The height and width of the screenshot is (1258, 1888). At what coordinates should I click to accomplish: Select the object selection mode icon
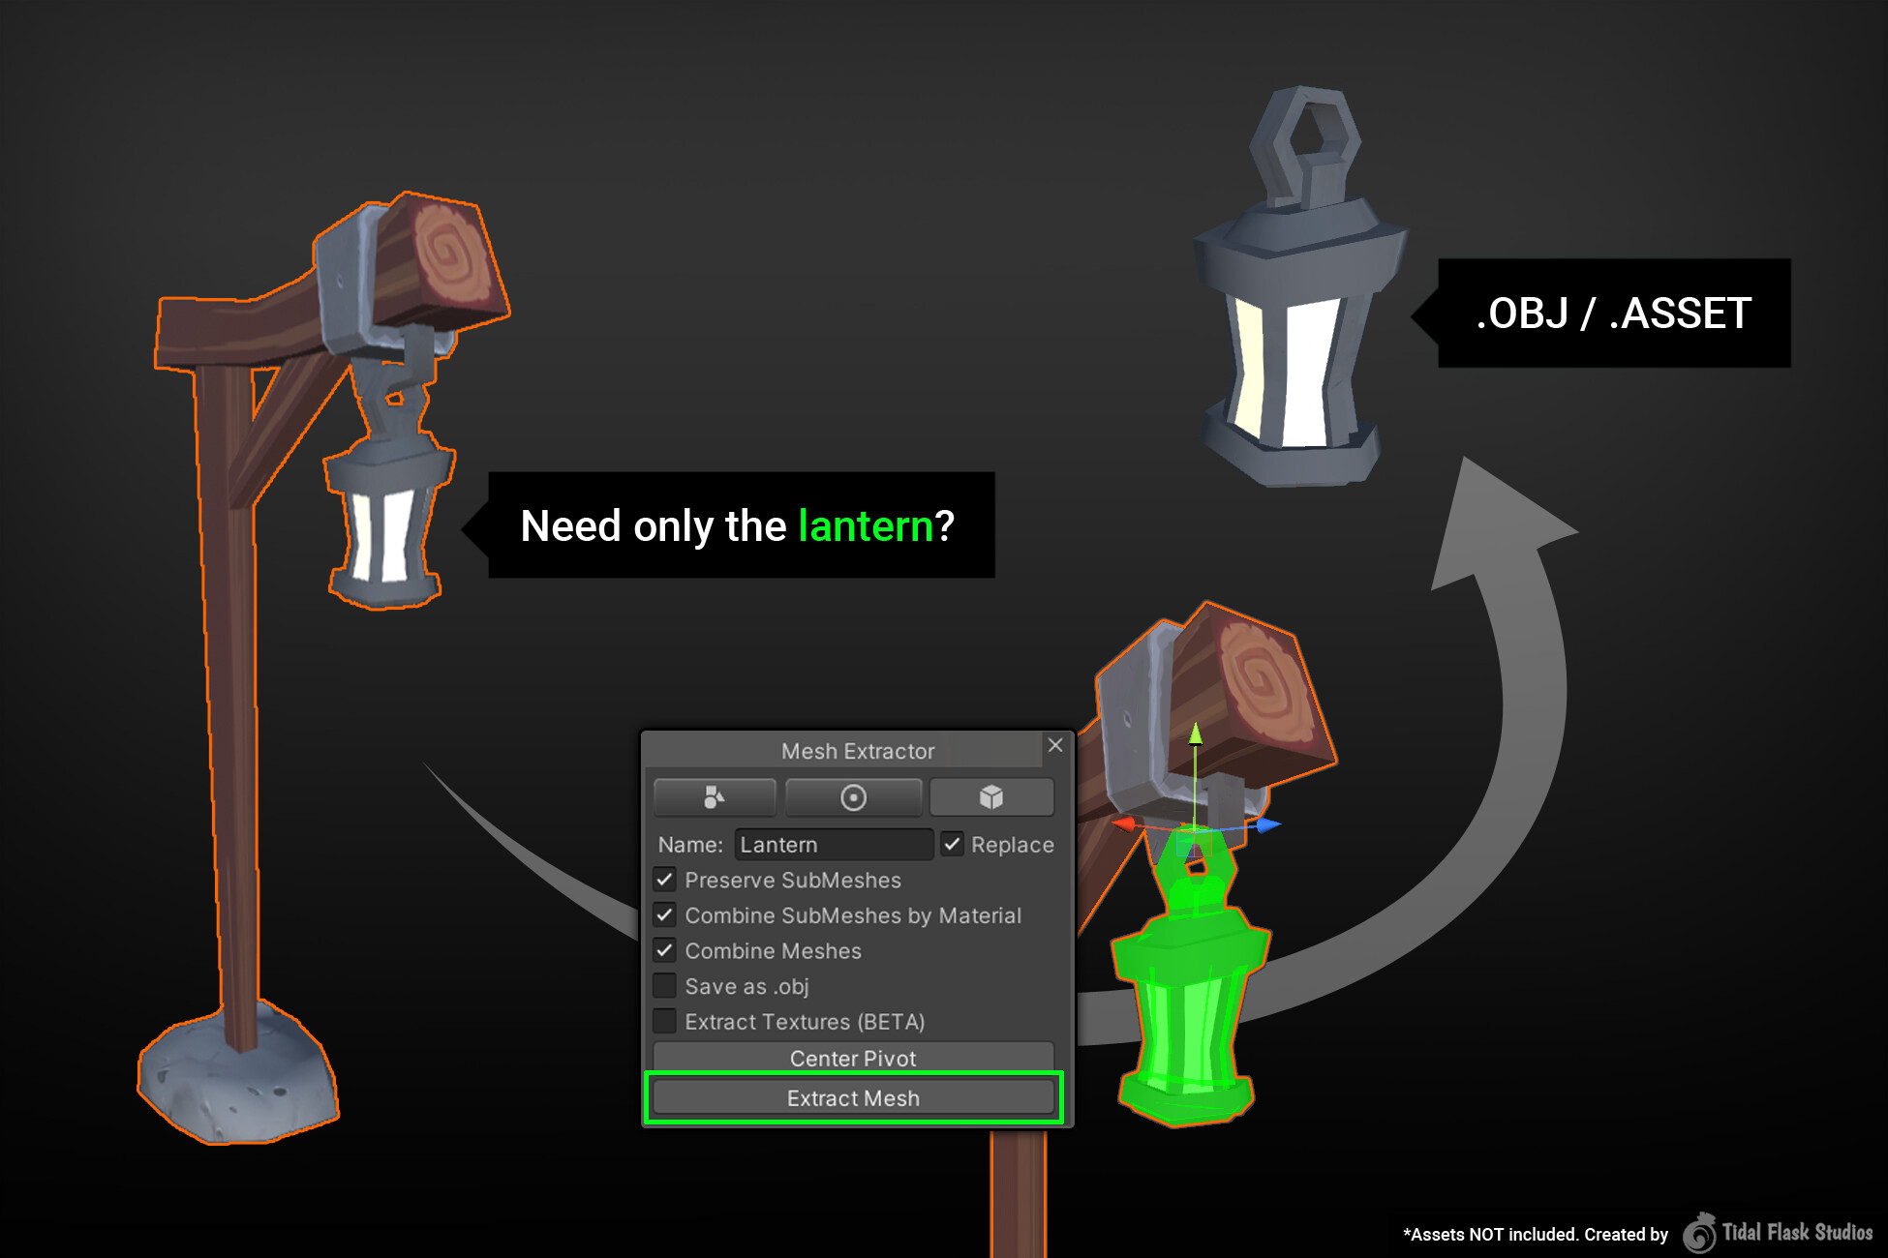tap(716, 797)
